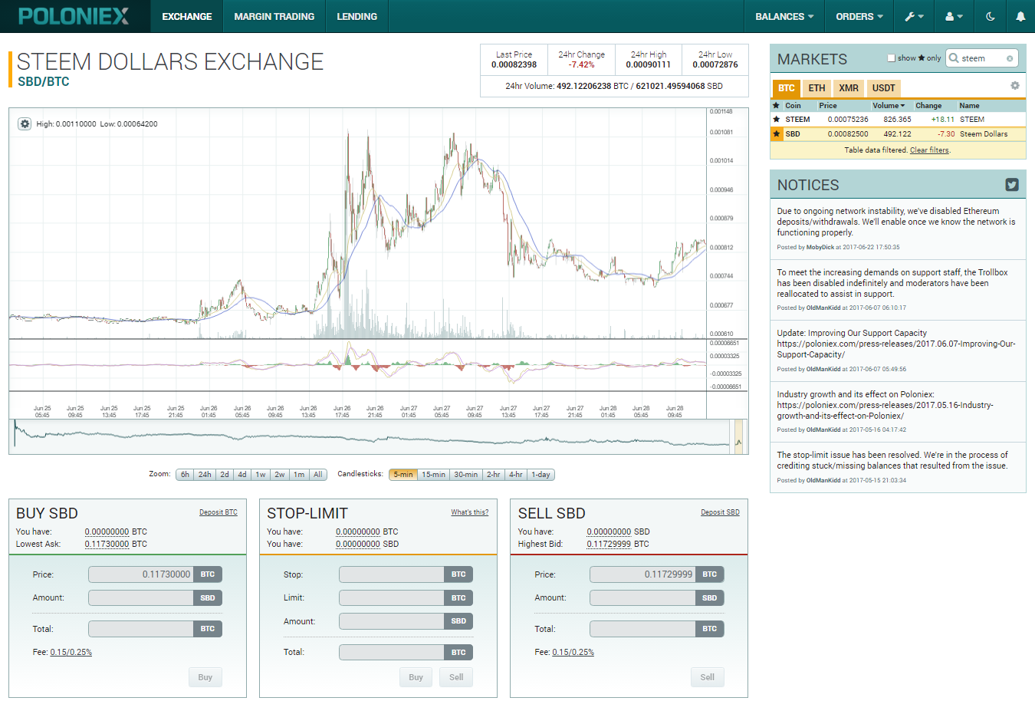Viewport: 1035px width, 701px height.
Task: Enable show starred only checkbox
Action: [x=891, y=58]
